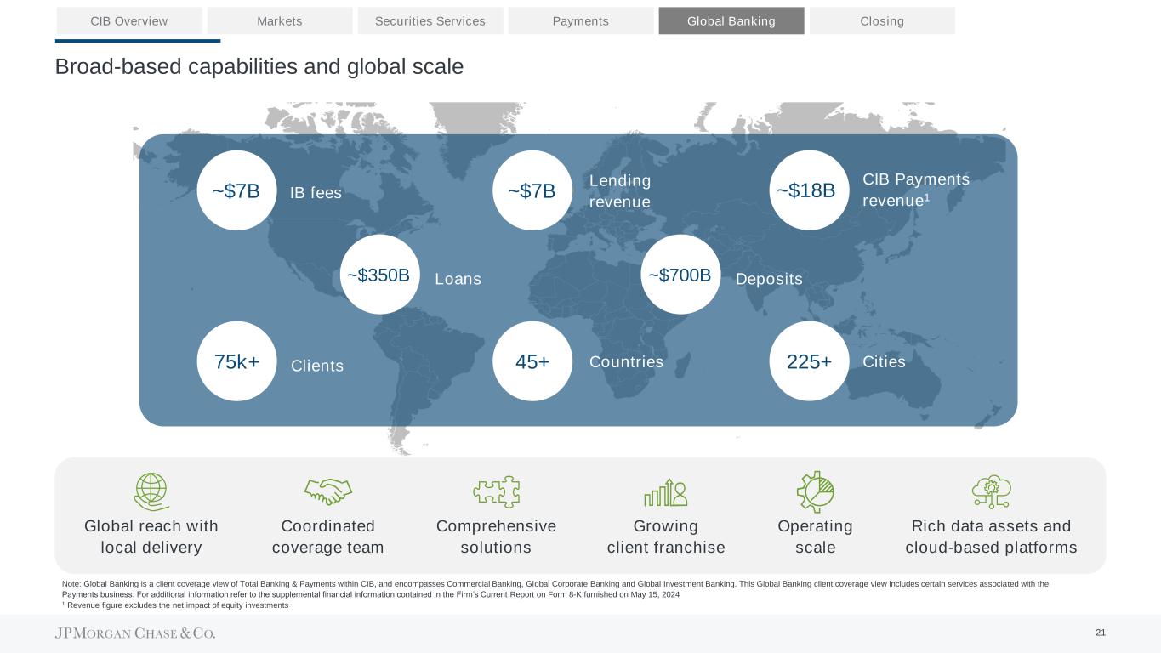Screen dimensions: 1161x653
Task: Select the 75k+ Clients circle
Action: click(236, 361)
